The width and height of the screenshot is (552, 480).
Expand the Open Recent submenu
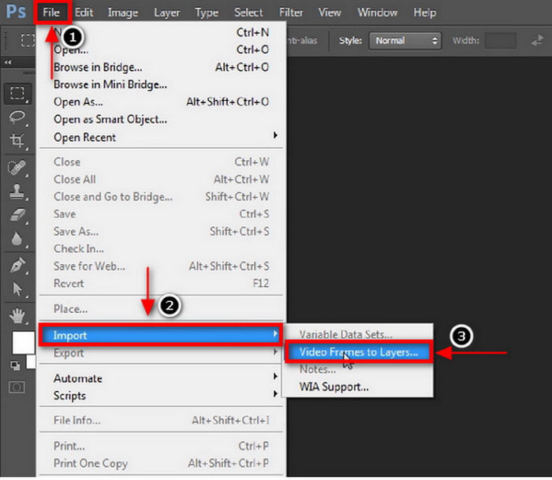[x=161, y=137]
